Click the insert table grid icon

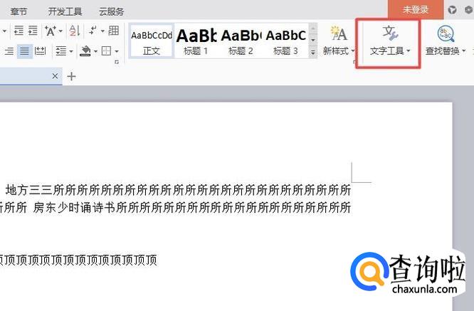[x=113, y=31]
